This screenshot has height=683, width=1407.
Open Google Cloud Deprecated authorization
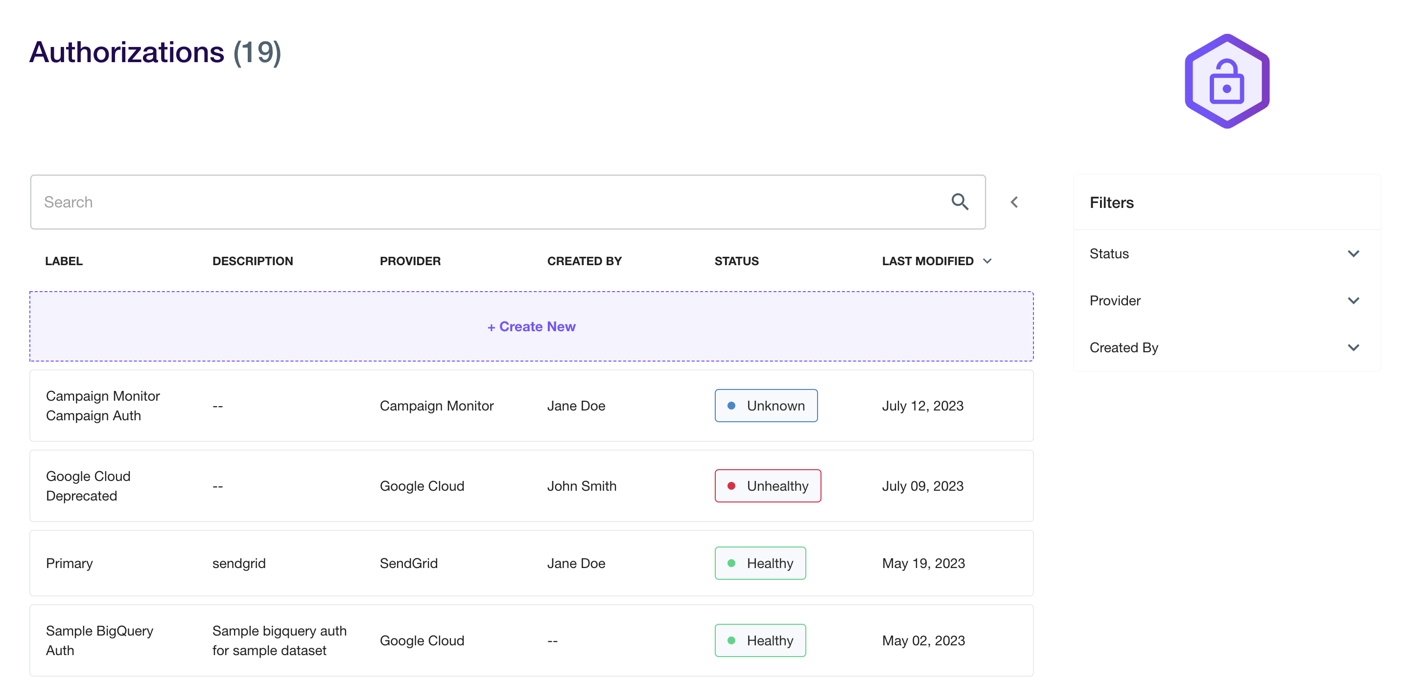pos(88,485)
